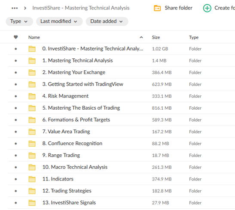
Task: Open folder 7. Value Area Trading
Action: pos(66,132)
